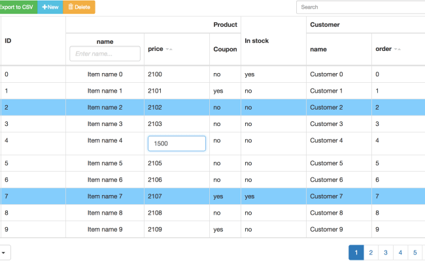Click the plus icon on New button

[44, 7]
